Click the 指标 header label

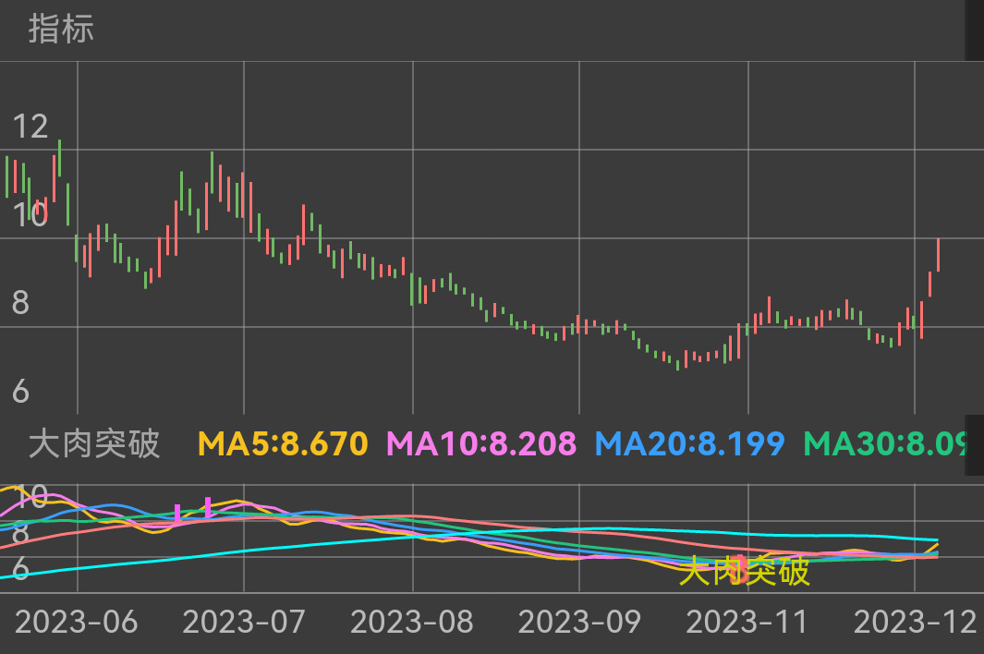(61, 30)
